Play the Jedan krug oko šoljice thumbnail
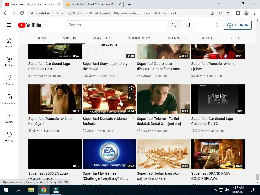The width and height of the screenshot is (260, 195). 164,154
